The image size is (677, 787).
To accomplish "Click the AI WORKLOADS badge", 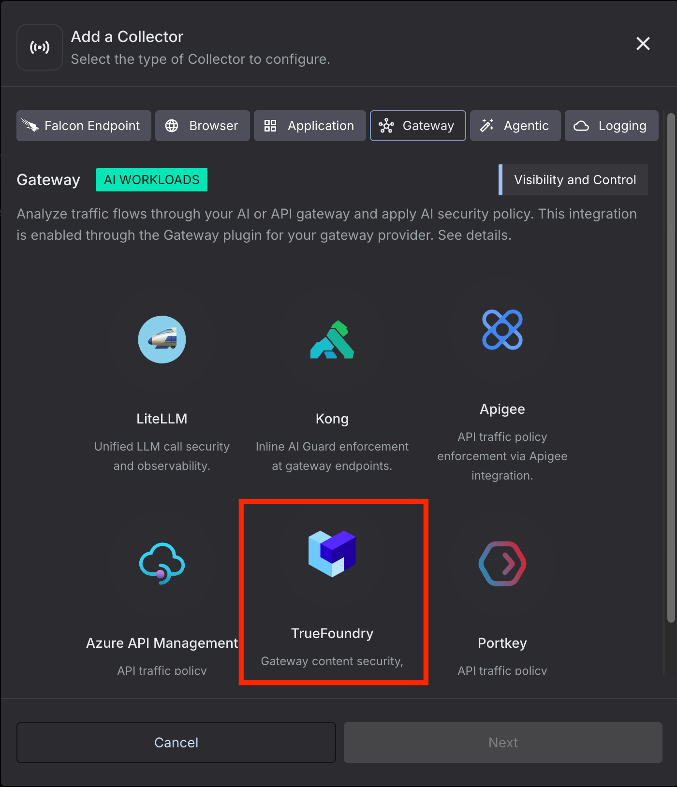I will click(152, 180).
